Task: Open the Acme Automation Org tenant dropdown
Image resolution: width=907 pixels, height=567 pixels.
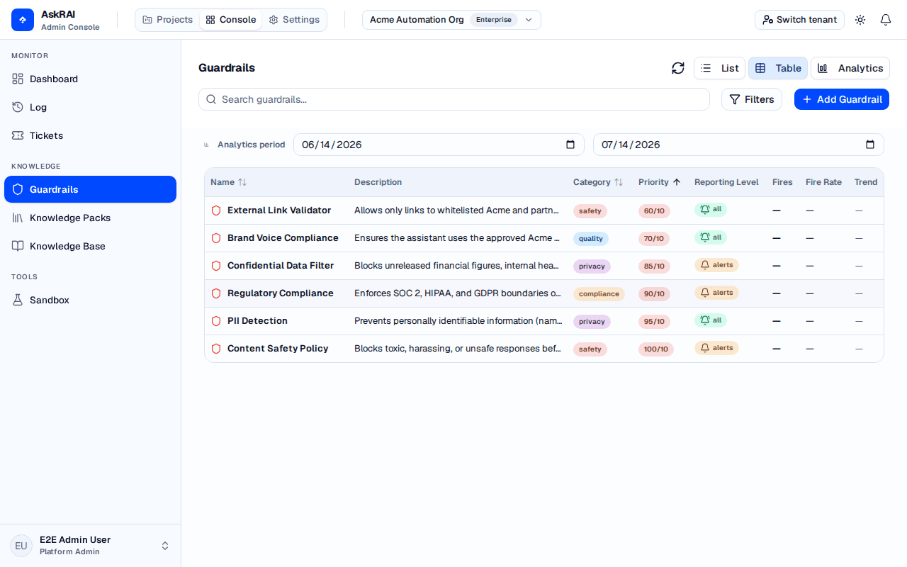Action: click(x=451, y=20)
